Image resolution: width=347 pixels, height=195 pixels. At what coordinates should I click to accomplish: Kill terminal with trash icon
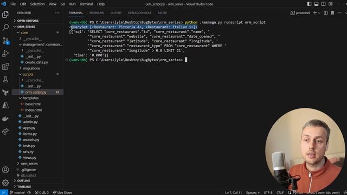(332, 13)
